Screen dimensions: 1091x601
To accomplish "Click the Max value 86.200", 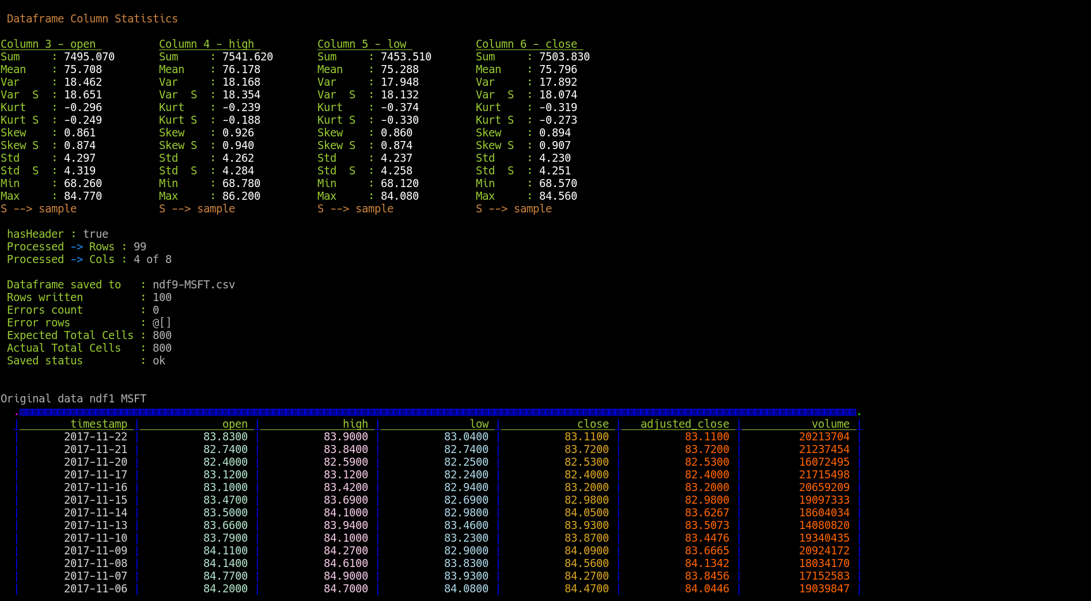I will tap(241, 196).
